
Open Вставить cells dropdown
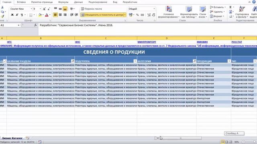tap(218, 7)
